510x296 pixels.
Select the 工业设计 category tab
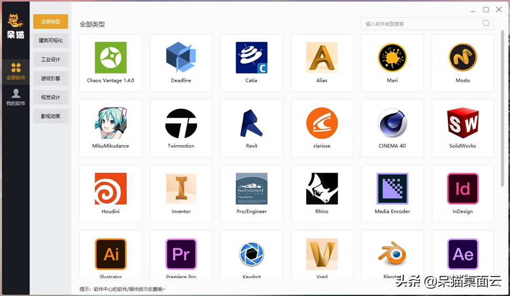50,59
